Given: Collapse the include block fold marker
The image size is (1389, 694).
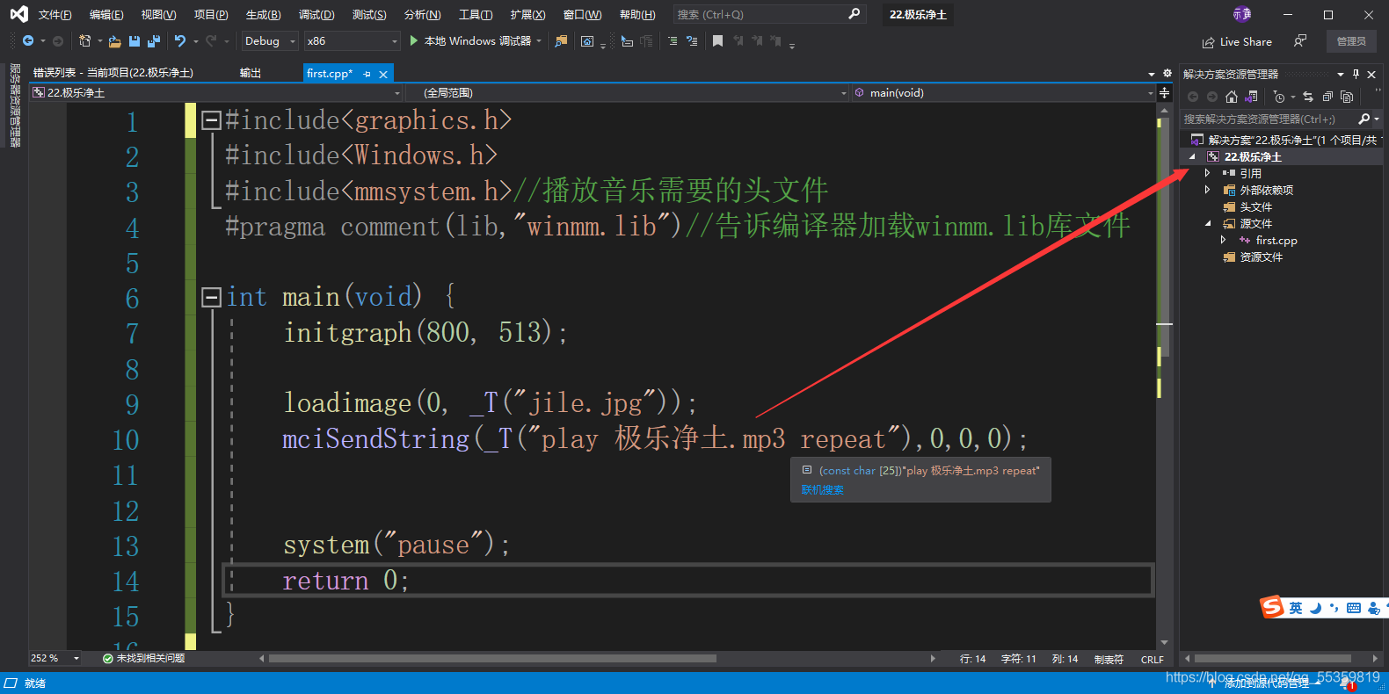Looking at the screenshot, I should 211,120.
